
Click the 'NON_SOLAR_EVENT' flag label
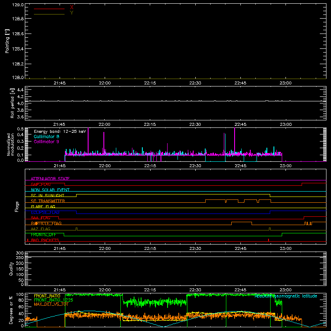tap(50, 190)
